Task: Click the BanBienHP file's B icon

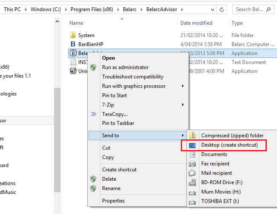Action: [73, 44]
